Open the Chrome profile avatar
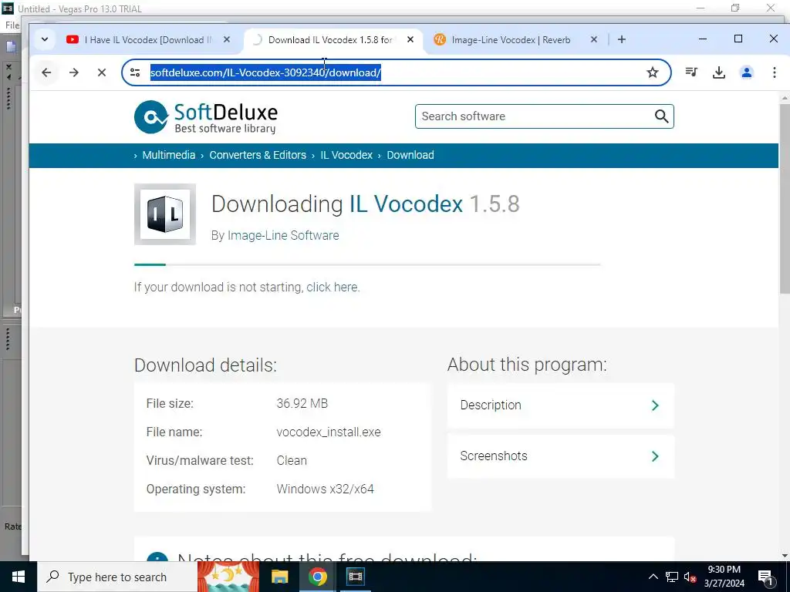Screen dimensions: 790x592 [x=747, y=72]
